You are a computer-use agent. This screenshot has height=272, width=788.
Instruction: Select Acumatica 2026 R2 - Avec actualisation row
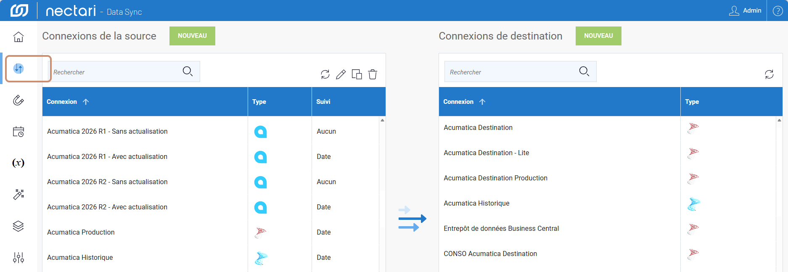click(211, 207)
